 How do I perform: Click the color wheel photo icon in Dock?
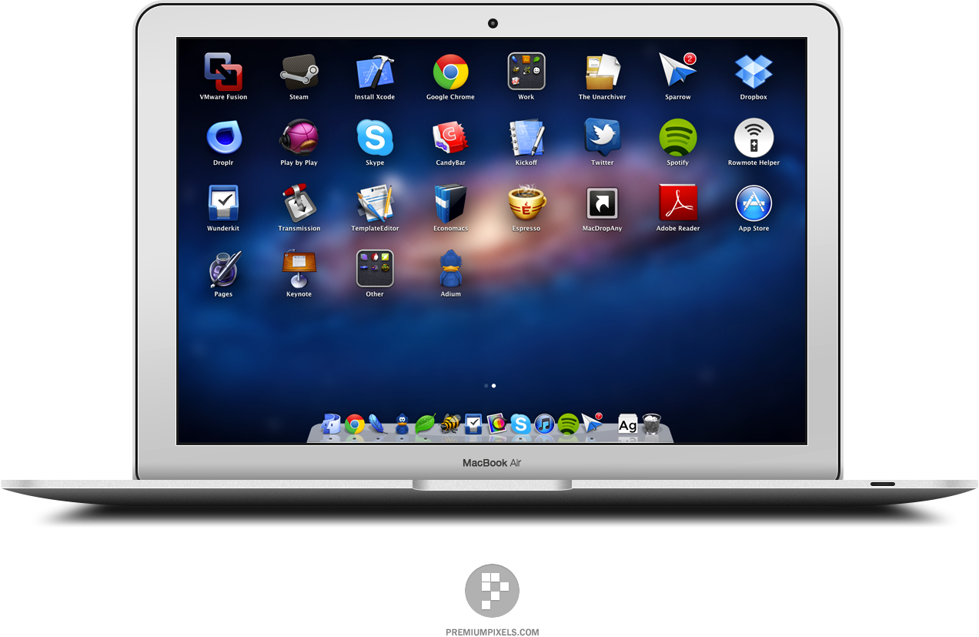(x=497, y=424)
